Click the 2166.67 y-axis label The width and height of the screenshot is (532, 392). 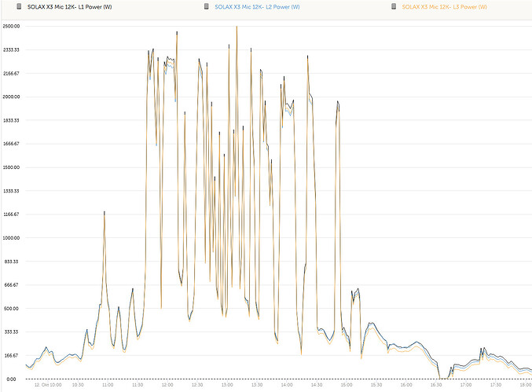pyautogui.click(x=11, y=74)
